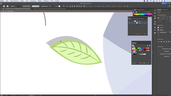171x96 pixels.
Task: Switch to the Экспорт ресурсов tab
Action: 135,19
